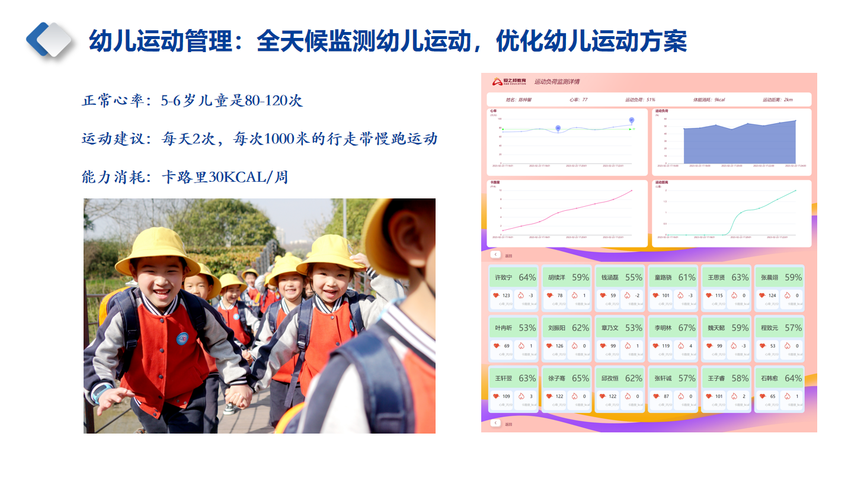Click calorie value 3 on 王轩翌's card
Image resolution: width=851 pixels, height=478 pixels.
point(531,397)
